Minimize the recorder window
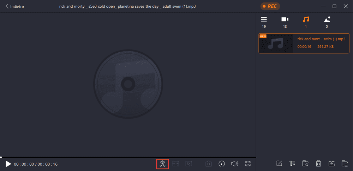This screenshot has width=353, height=171. (323, 6)
